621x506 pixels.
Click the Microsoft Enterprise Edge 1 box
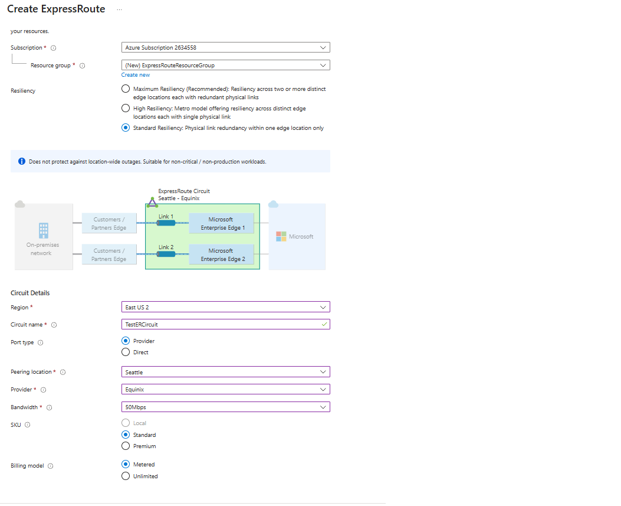click(x=221, y=223)
